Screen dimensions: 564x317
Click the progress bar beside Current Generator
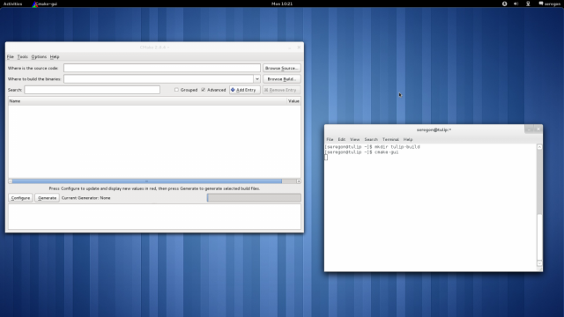click(x=254, y=197)
